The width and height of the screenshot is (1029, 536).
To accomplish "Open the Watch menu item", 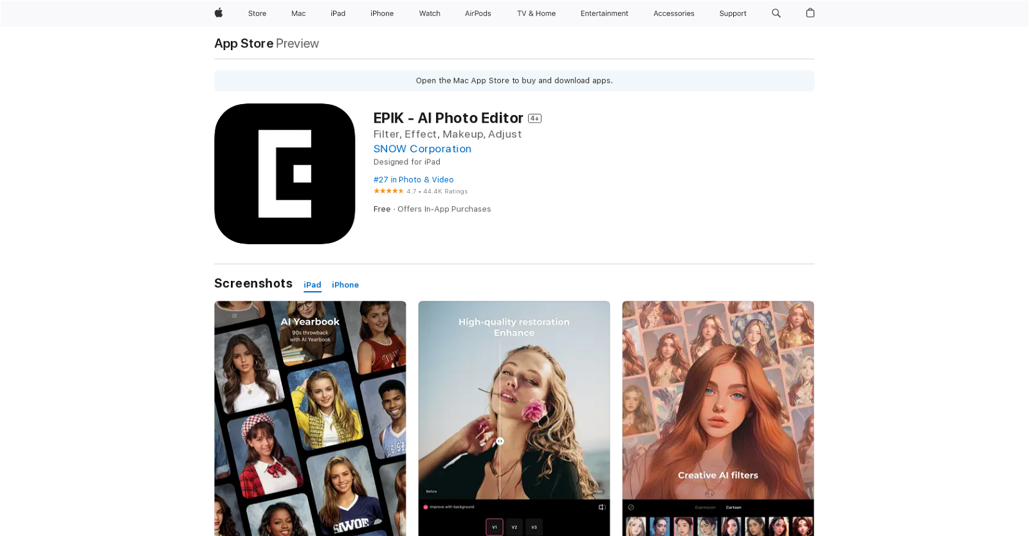I will click(x=430, y=13).
